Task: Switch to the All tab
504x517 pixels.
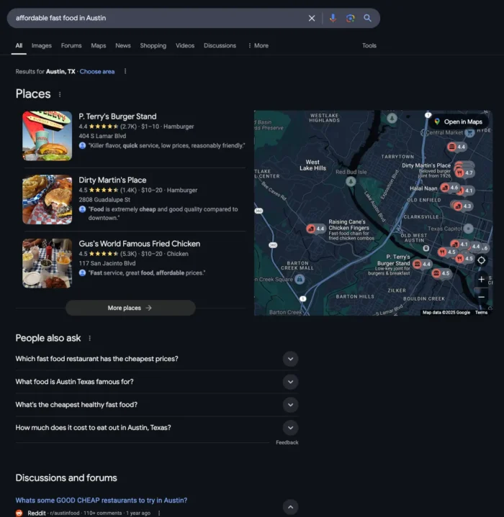Action: coord(19,45)
